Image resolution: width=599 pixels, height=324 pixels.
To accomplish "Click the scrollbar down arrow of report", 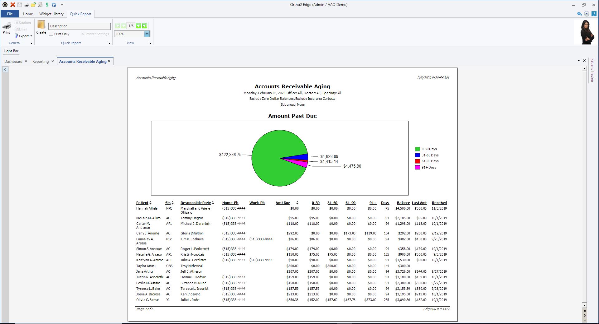I will click(x=585, y=305).
